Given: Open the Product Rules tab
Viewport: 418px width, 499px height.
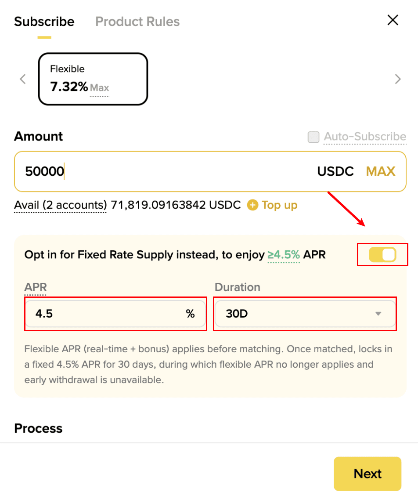Looking at the screenshot, I should click(x=137, y=22).
